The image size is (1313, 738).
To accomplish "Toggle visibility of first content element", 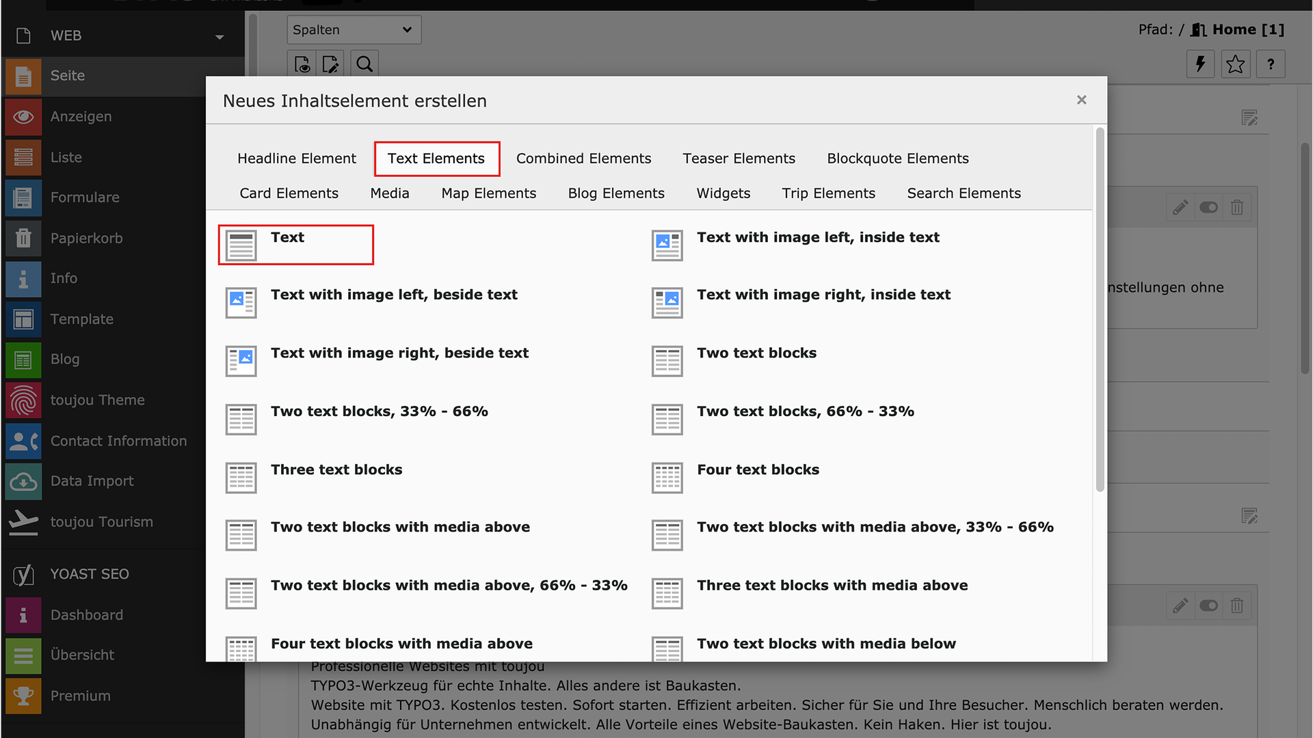I will (x=1208, y=208).
